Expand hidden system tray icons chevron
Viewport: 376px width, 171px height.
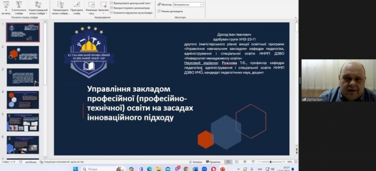click(x=238, y=169)
